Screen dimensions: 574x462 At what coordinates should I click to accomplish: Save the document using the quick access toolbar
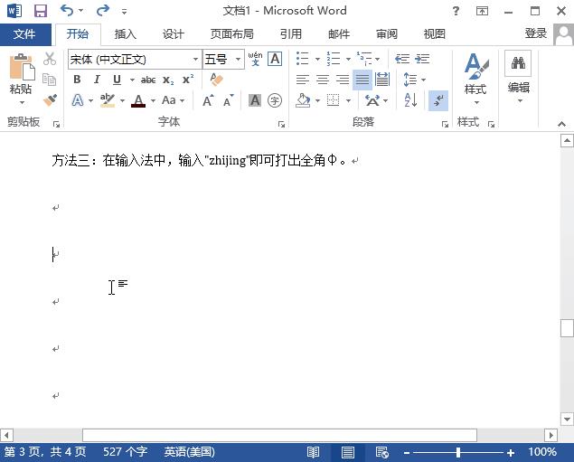(x=41, y=11)
